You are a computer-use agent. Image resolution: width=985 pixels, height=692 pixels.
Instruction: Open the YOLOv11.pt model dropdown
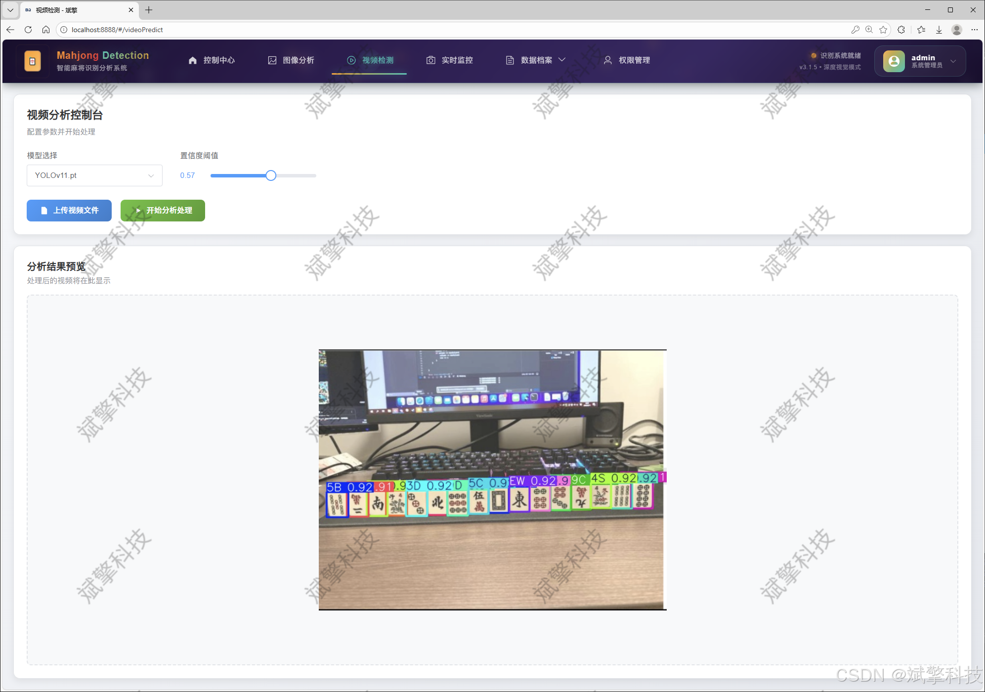click(x=94, y=175)
